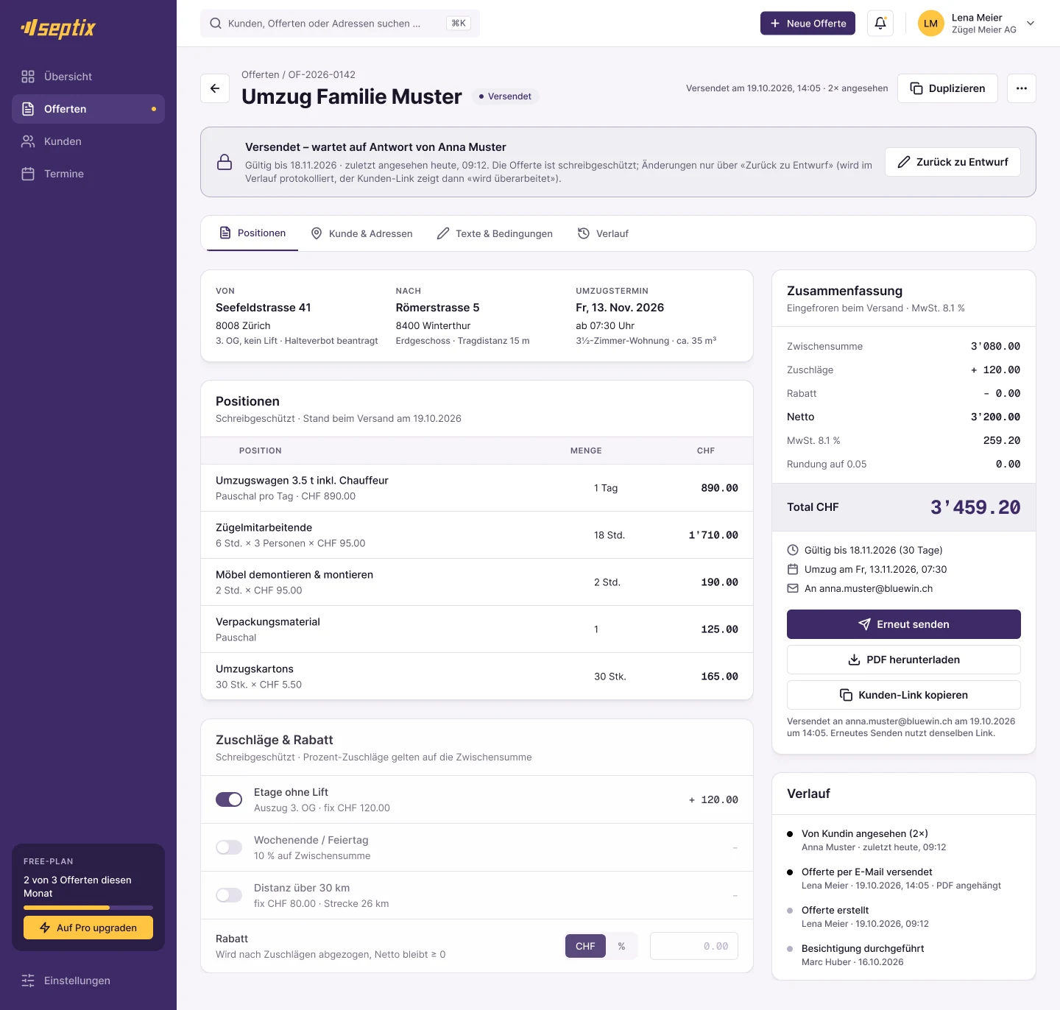Toggle the Distanz über 30 km surcharge
The image size is (1060, 1010).
229,895
